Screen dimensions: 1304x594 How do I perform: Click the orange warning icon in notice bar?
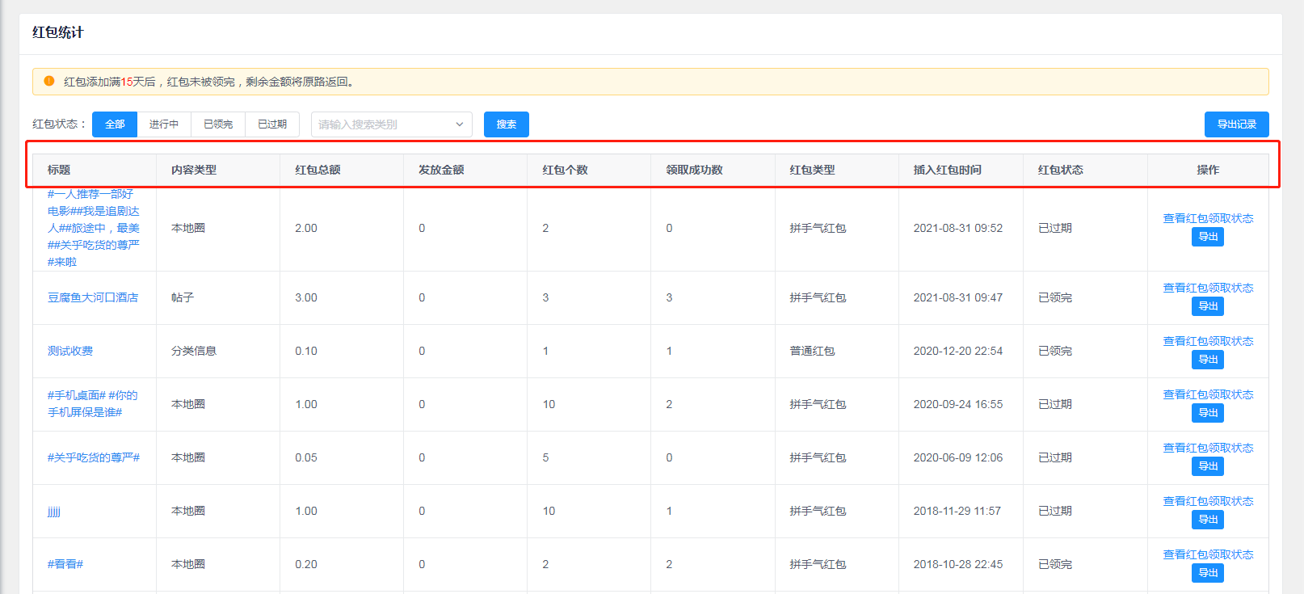tap(49, 81)
